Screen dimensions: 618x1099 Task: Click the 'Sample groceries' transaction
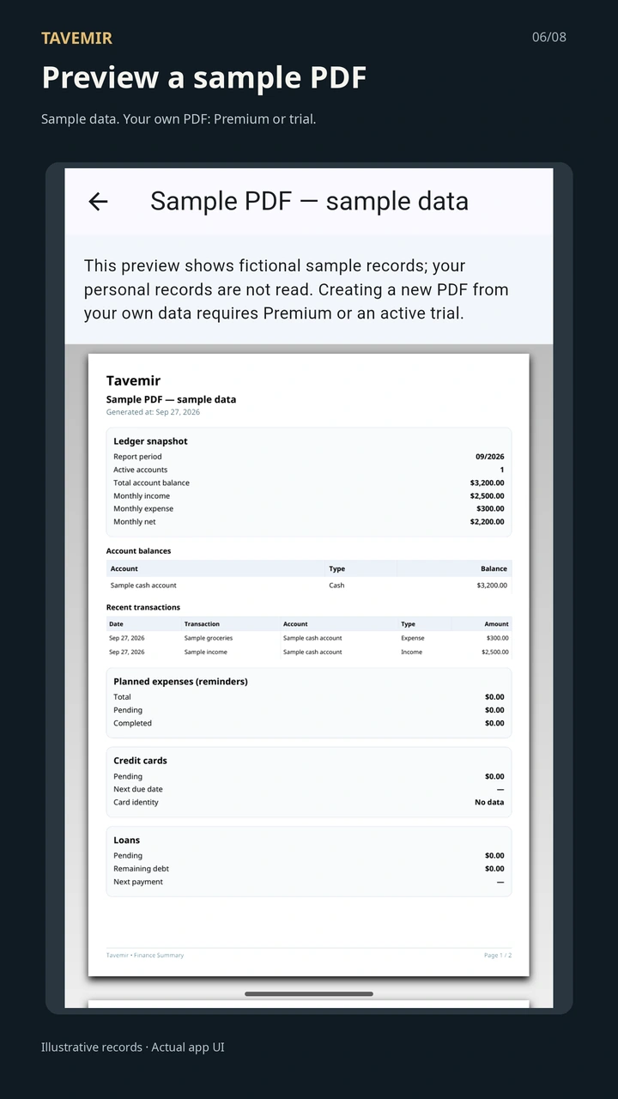(209, 638)
